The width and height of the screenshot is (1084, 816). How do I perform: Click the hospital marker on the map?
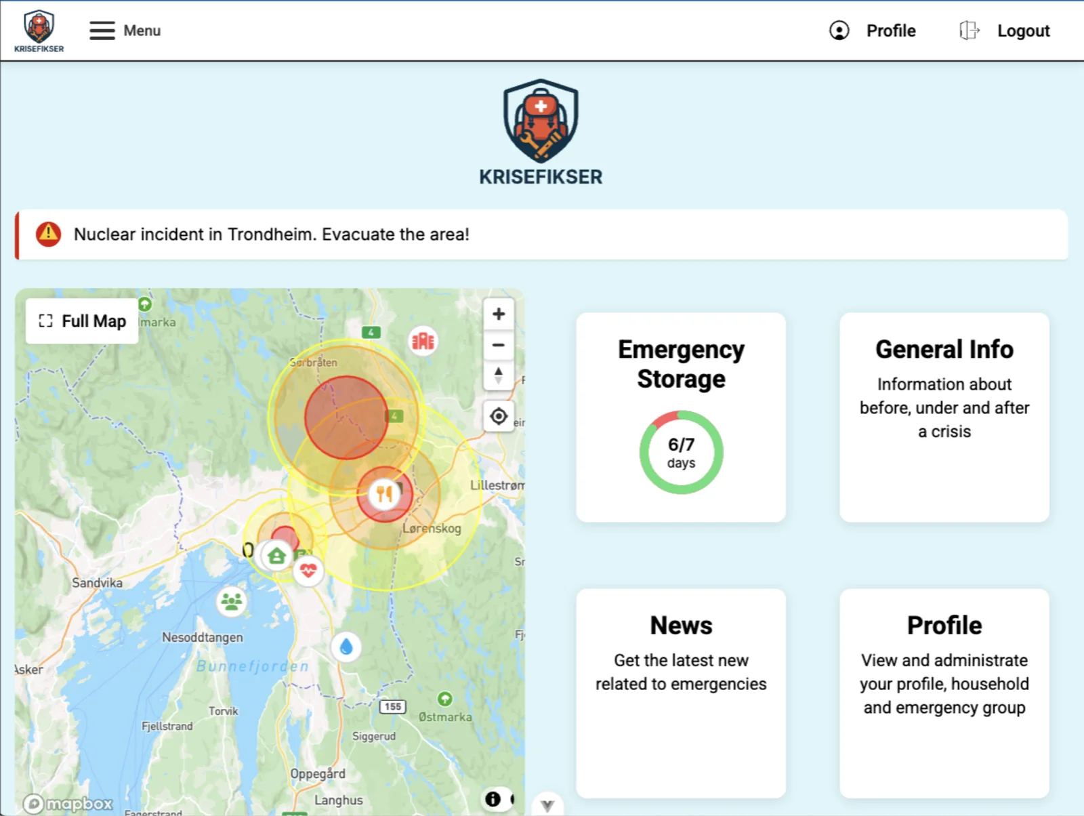click(x=423, y=341)
